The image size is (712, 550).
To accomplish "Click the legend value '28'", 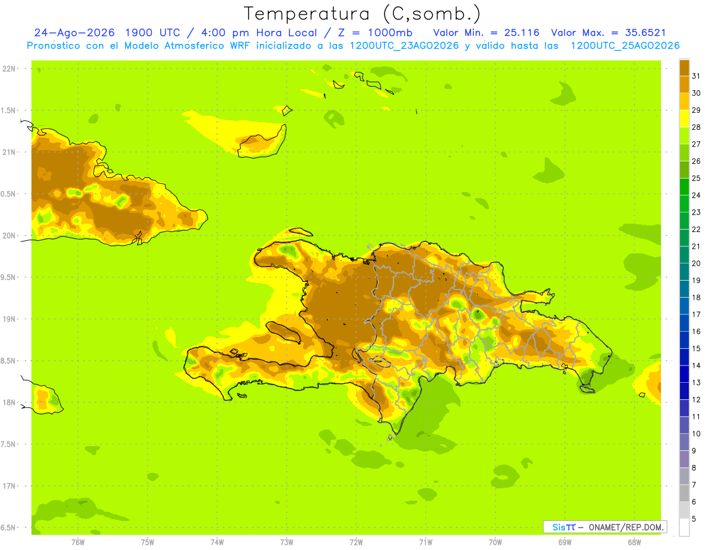I will pyautogui.click(x=697, y=127).
